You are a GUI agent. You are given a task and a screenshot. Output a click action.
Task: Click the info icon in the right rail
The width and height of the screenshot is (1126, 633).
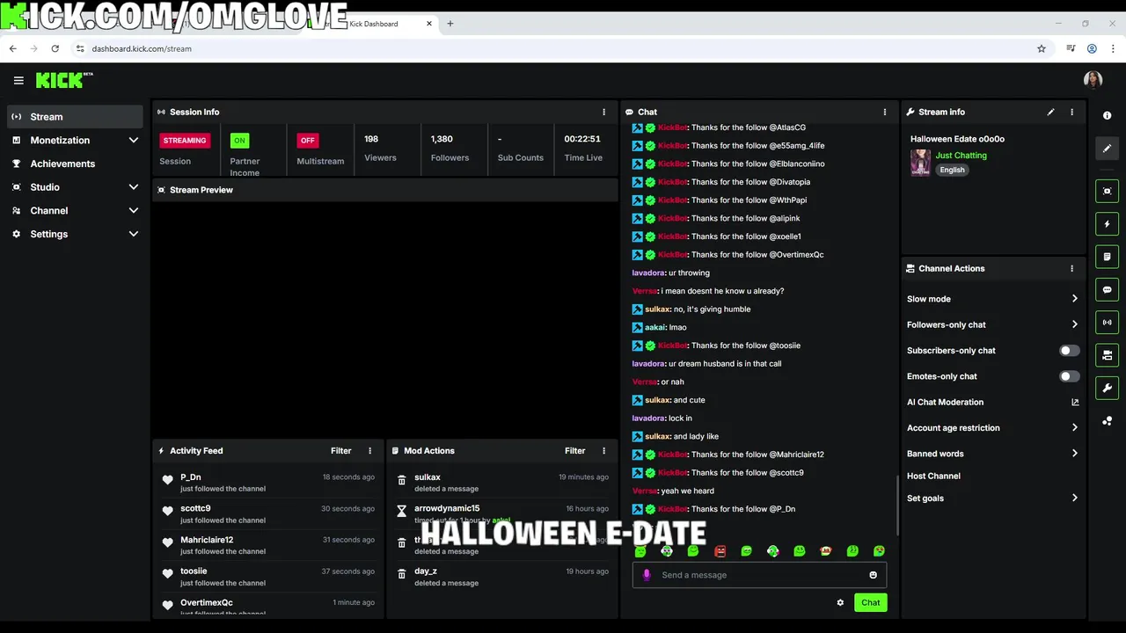pos(1107,116)
